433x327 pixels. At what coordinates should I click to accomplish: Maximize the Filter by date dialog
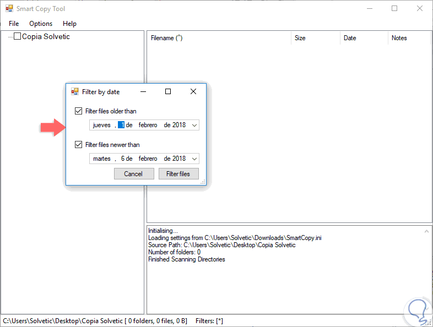[168, 91]
